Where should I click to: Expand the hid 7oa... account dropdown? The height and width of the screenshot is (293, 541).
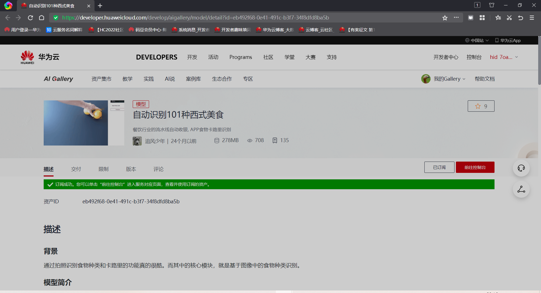click(x=504, y=57)
